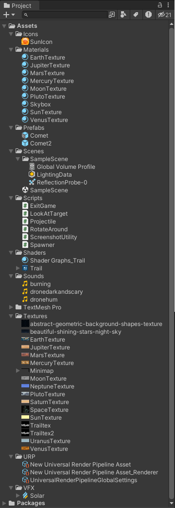Expand the Trail shader sub-assets
This screenshot has width=175, height=508.
18,268
